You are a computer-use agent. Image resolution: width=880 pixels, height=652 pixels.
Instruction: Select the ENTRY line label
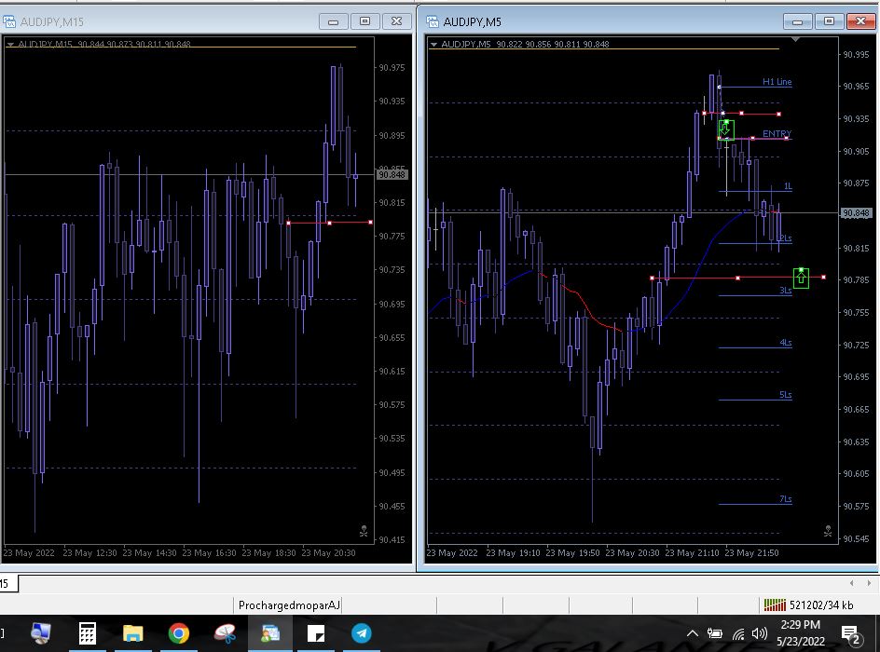pos(777,133)
